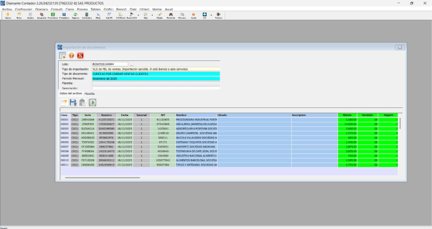Click the Lote input field

tap(110, 64)
